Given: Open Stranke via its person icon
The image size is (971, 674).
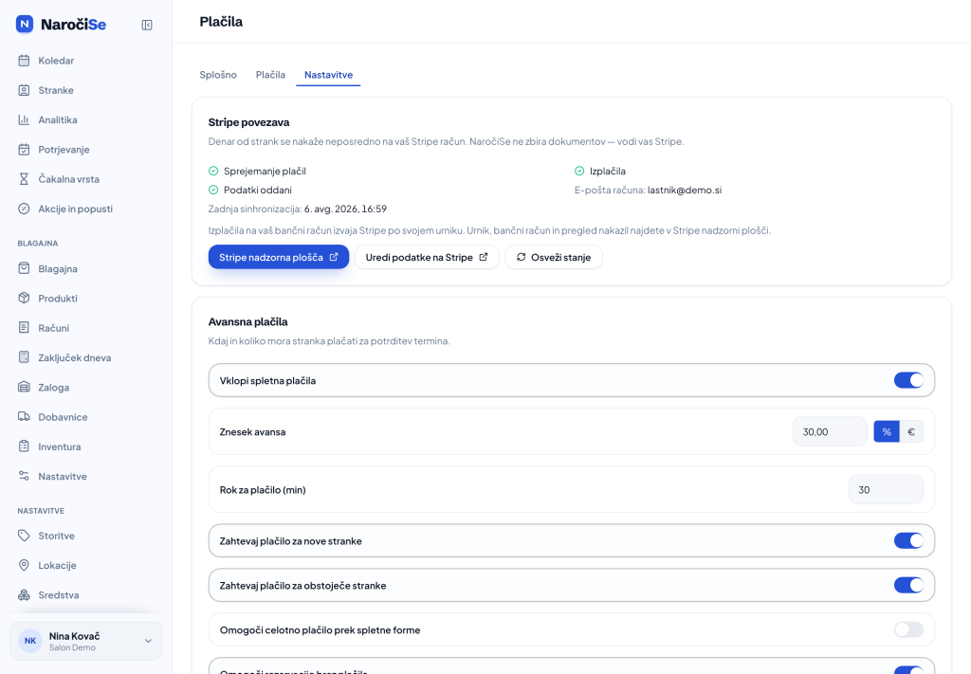Looking at the screenshot, I should point(24,90).
